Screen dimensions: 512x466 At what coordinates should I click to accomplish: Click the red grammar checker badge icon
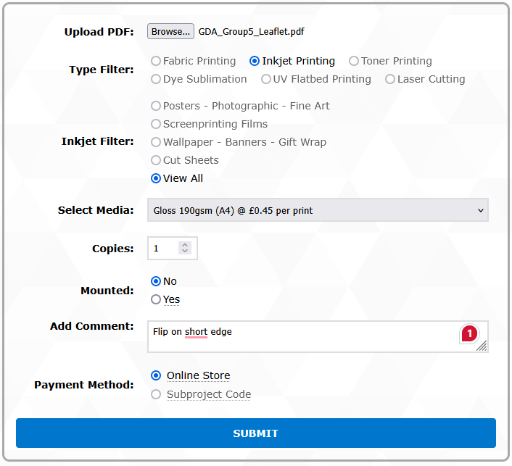coord(469,333)
